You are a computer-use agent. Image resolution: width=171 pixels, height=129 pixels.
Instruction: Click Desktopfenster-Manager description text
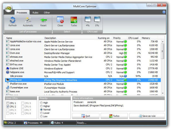57,53
